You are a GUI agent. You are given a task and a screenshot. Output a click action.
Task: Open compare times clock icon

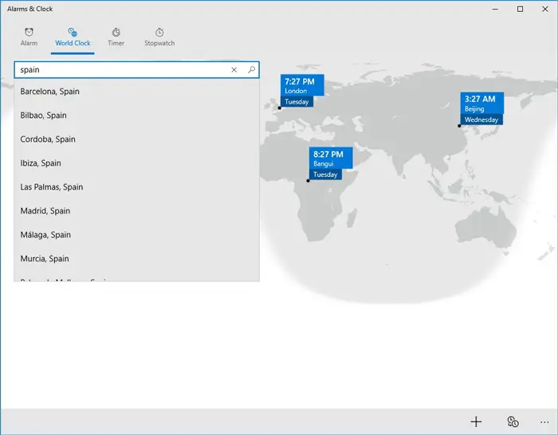click(513, 421)
